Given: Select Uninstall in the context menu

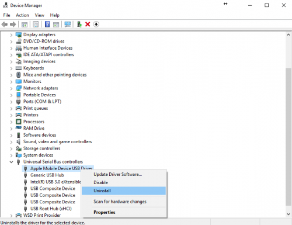Looking at the screenshot, I should pyautogui.click(x=124, y=191).
